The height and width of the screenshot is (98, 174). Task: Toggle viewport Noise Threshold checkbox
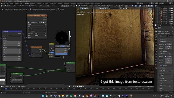(165, 44)
